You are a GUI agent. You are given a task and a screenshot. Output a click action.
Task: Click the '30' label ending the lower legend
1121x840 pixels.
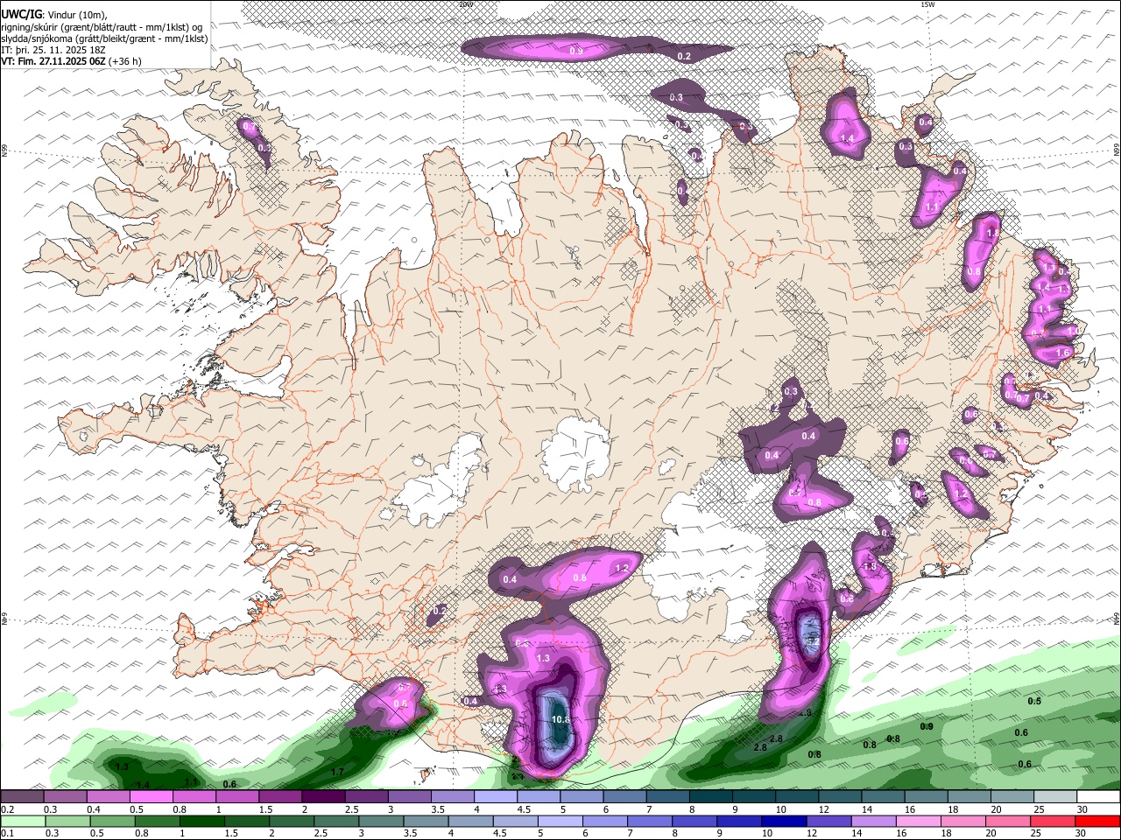pos(1082,834)
